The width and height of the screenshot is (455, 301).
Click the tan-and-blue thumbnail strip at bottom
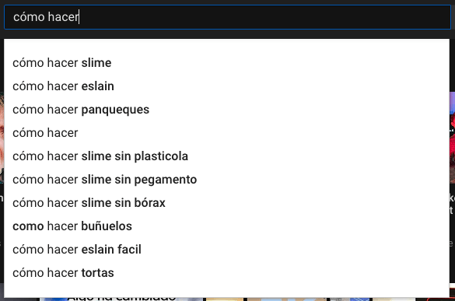[x=287, y=299]
